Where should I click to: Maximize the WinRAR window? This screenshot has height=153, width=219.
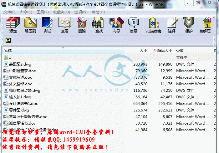[x=198, y=3]
